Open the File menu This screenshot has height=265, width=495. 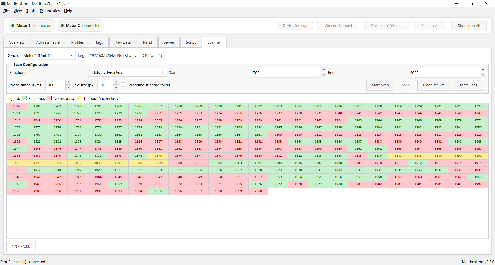[x=6, y=11]
